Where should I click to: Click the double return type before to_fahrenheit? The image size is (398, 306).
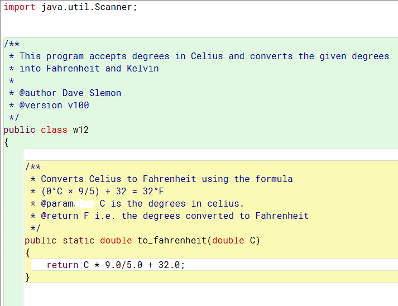(116, 240)
